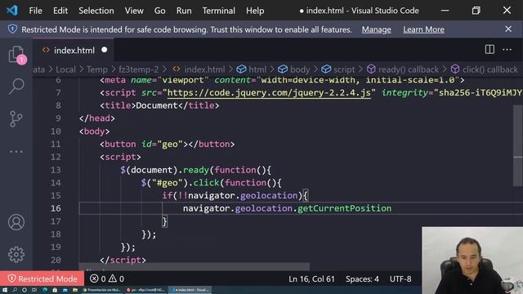Click line number 11 in the gutter
Image resolution: width=523 pixels, height=294 pixels.
tap(56, 144)
